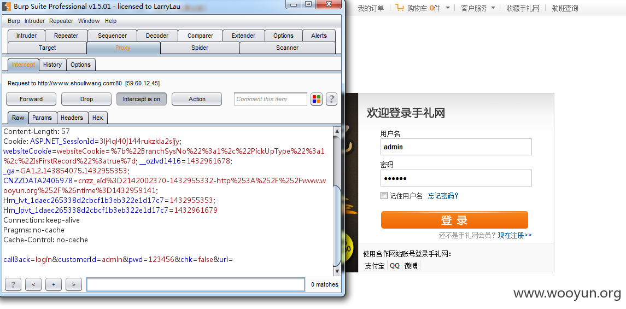The image size is (626, 309).
Task: Switch to the Sequencer tab
Action: (x=112, y=36)
